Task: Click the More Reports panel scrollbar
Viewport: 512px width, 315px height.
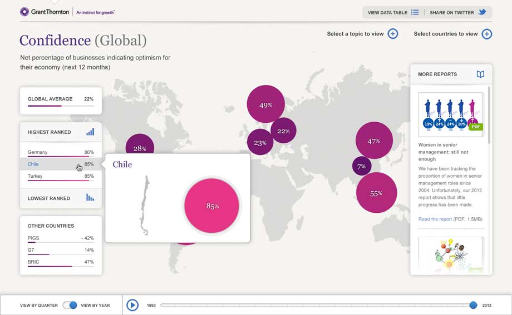Action: 490,117
